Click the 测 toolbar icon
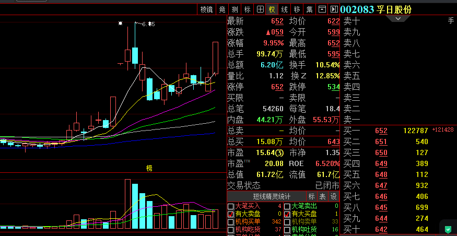 (x=235, y=9)
